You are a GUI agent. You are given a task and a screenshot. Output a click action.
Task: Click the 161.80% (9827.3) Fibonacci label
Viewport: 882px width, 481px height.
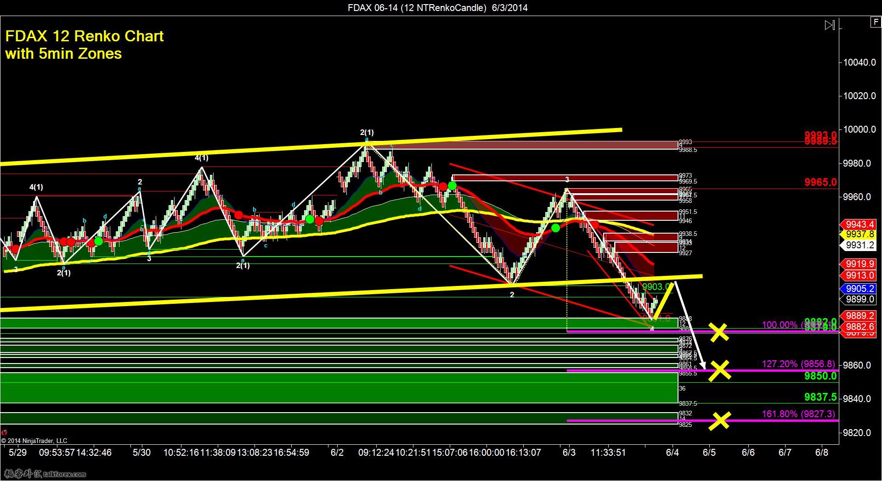tap(798, 414)
